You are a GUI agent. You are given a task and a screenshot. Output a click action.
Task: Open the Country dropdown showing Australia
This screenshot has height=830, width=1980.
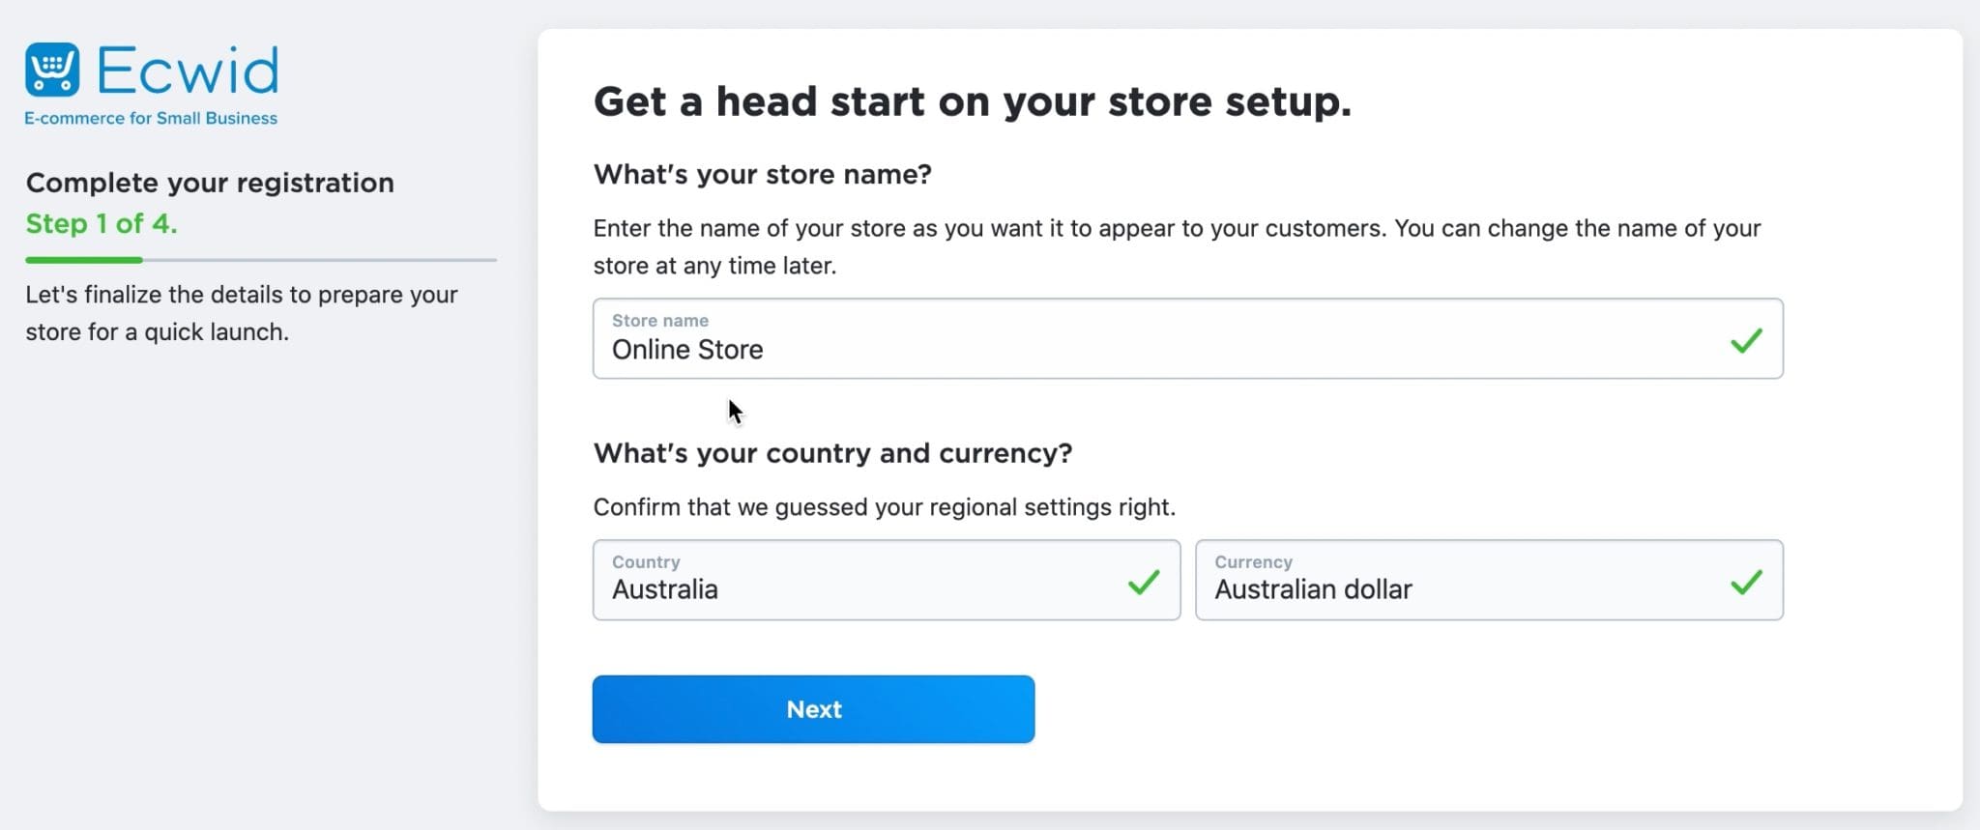887,580
